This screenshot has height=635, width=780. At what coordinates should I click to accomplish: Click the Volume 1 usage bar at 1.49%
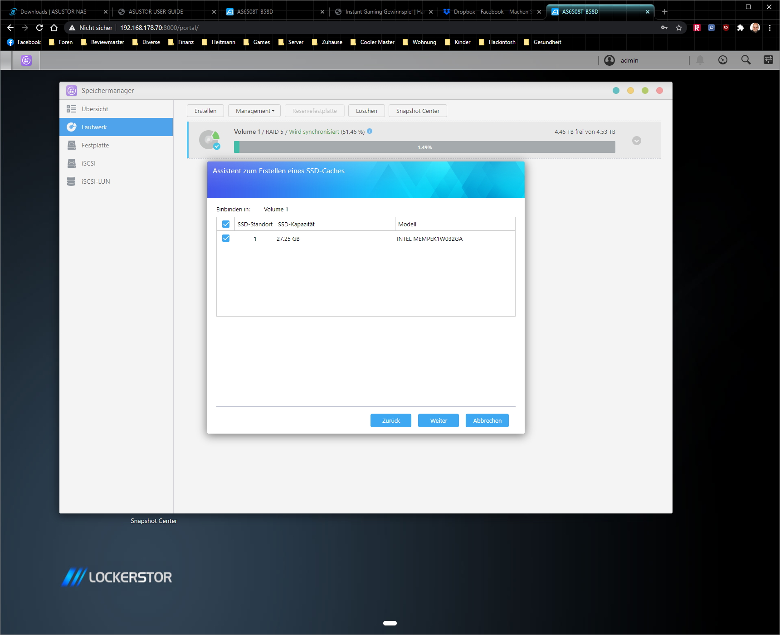[x=424, y=147]
